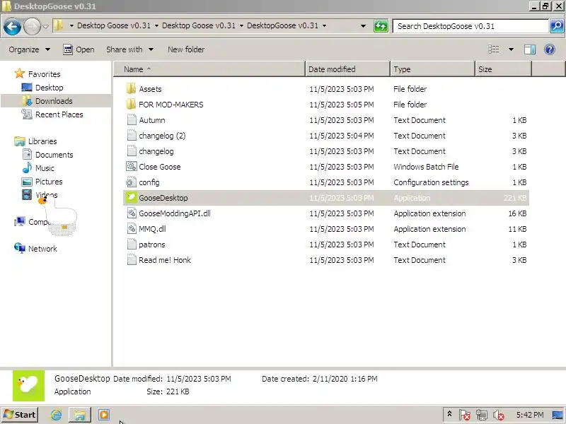566x424 pixels.
Task: Select the Close Goose batch file icon
Action: click(132, 166)
